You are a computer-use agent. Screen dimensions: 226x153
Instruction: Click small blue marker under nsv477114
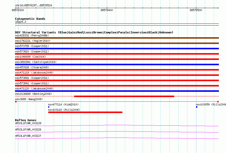(49, 107)
